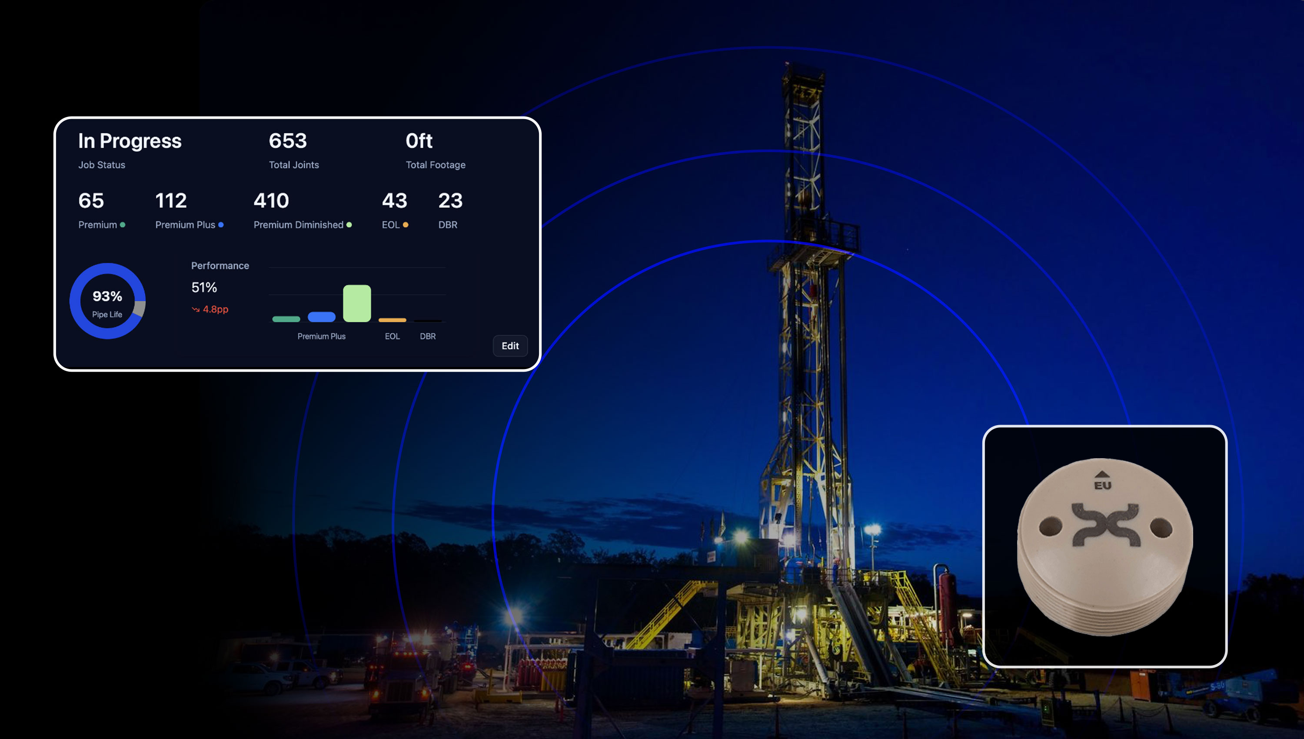Click the orange EOL status dot

point(406,225)
